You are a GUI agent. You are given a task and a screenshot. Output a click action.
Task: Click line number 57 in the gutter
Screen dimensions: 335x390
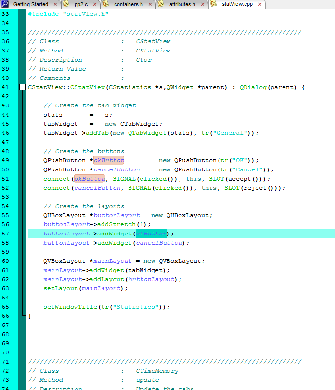(x=6, y=234)
